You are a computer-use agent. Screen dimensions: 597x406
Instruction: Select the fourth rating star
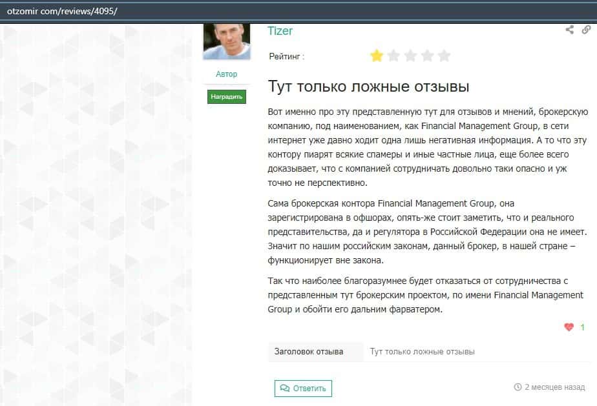coord(427,56)
